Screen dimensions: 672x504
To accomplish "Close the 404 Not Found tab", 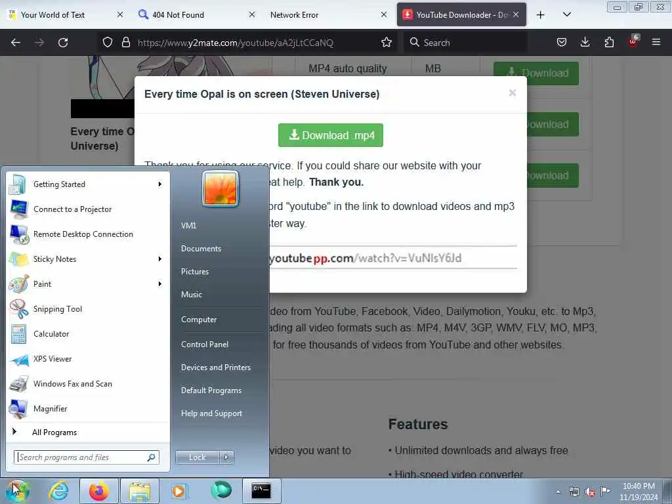I will (252, 15).
